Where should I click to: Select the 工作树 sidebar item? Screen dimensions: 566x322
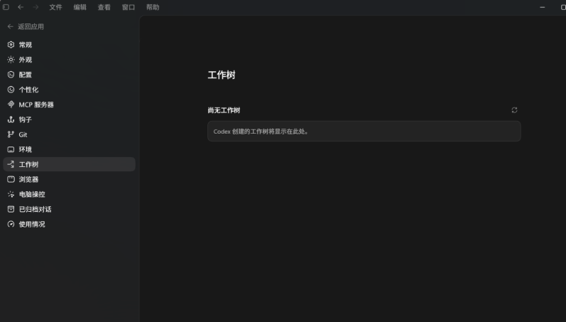click(x=70, y=164)
